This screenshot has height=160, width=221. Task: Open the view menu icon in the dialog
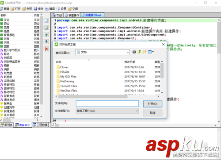coord(151,52)
